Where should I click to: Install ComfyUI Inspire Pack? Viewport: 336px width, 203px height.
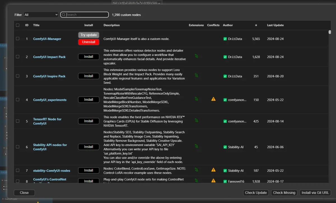88,76
